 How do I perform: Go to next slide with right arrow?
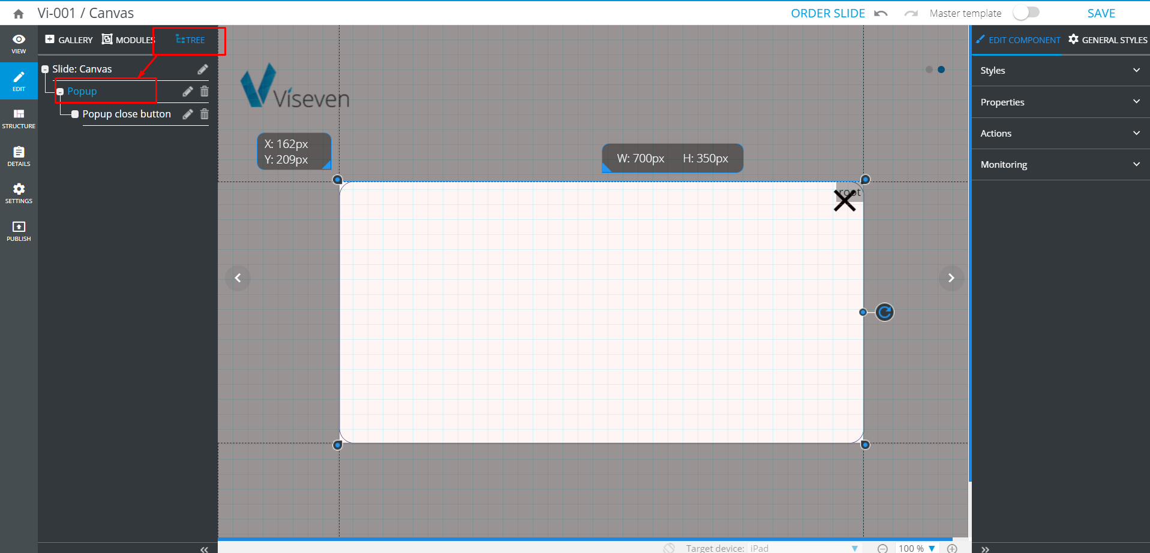pyautogui.click(x=951, y=278)
